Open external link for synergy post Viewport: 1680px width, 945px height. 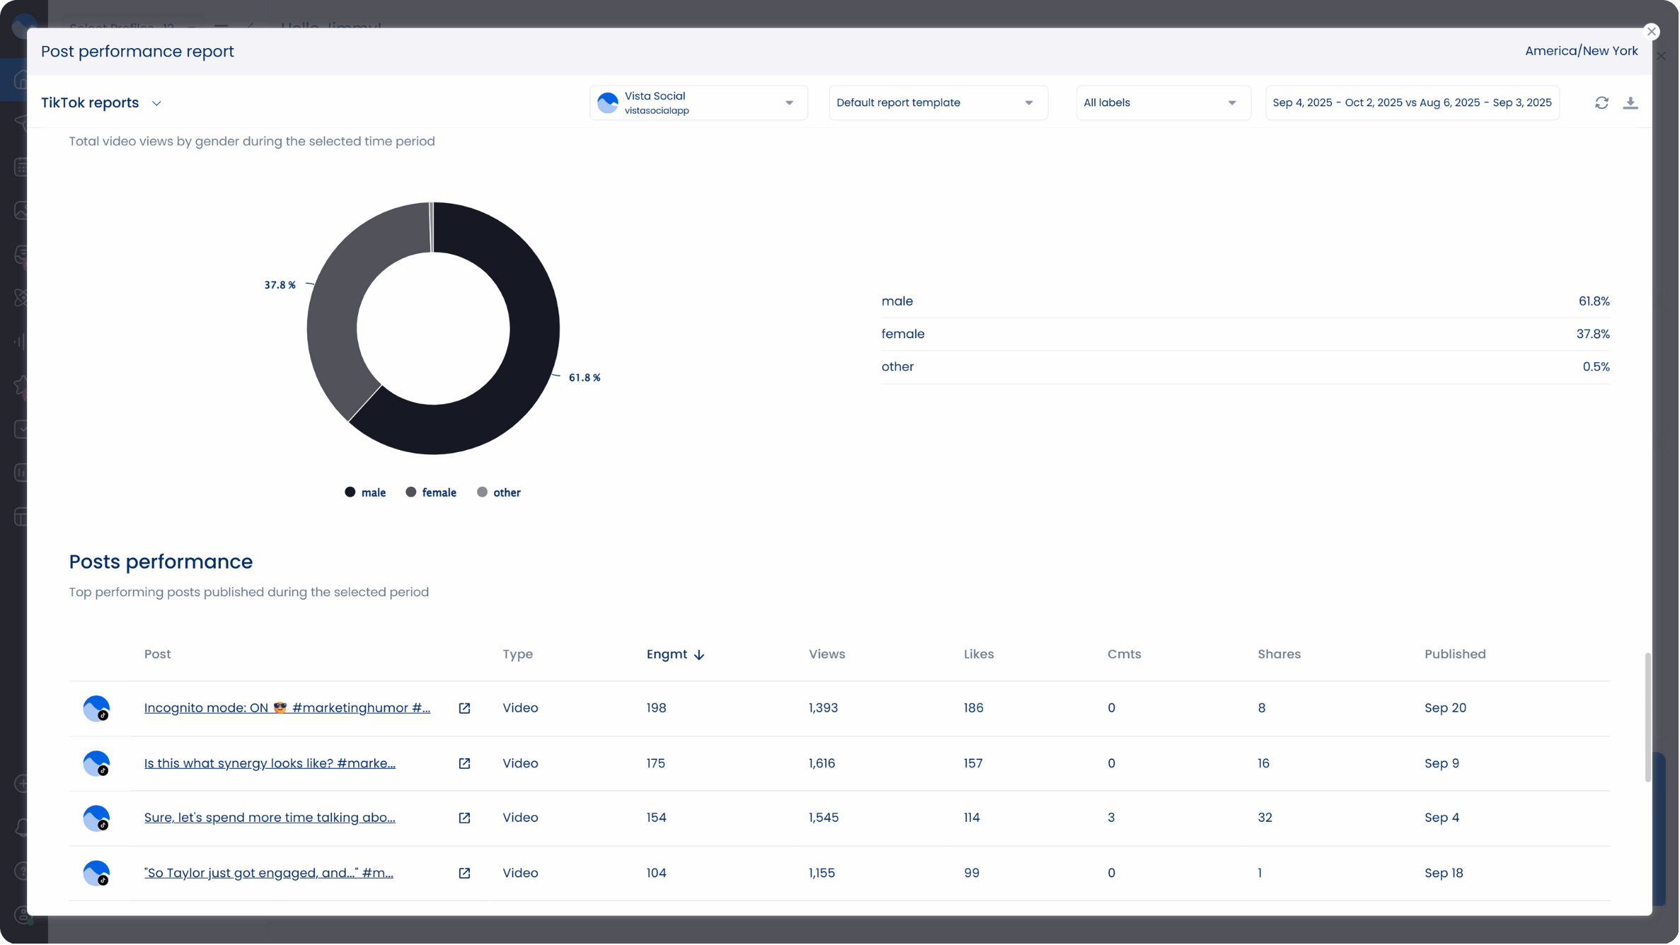coord(464,763)
